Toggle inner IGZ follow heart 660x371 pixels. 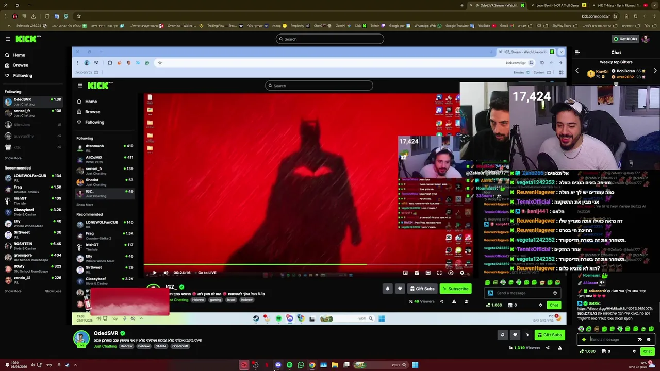400,289
